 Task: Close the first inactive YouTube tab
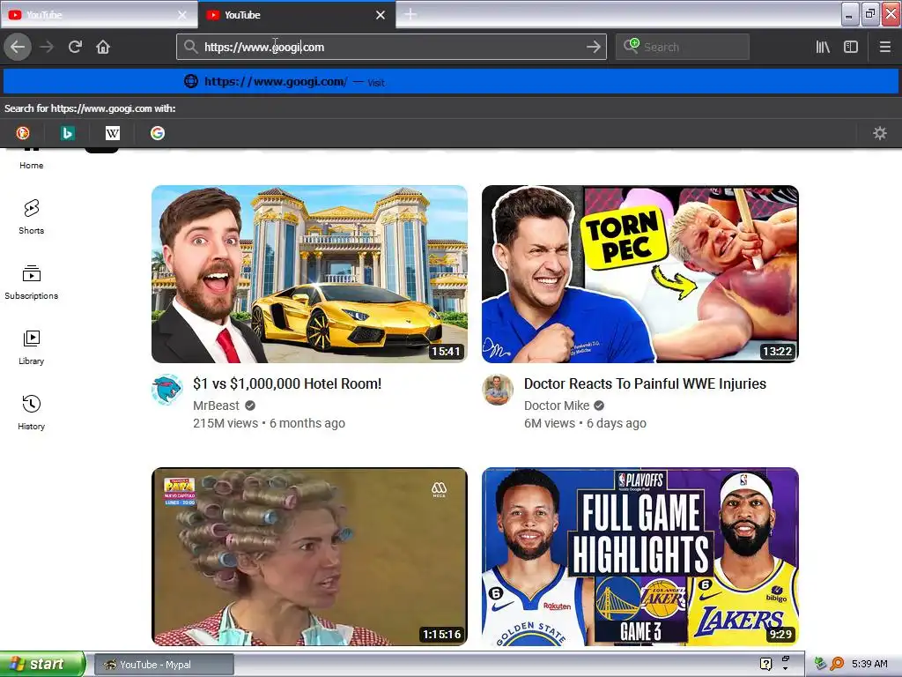tap(181, 15)
